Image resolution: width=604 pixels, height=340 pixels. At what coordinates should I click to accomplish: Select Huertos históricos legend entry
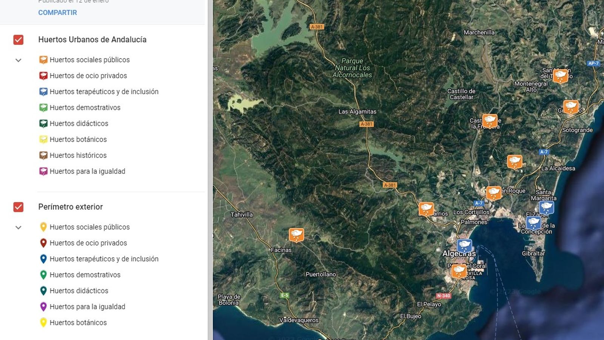(x=78, y=155)
